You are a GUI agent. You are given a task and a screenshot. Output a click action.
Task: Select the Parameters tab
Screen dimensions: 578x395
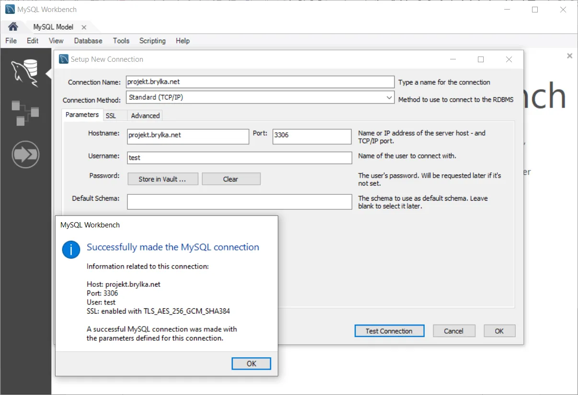click(82, 115)
